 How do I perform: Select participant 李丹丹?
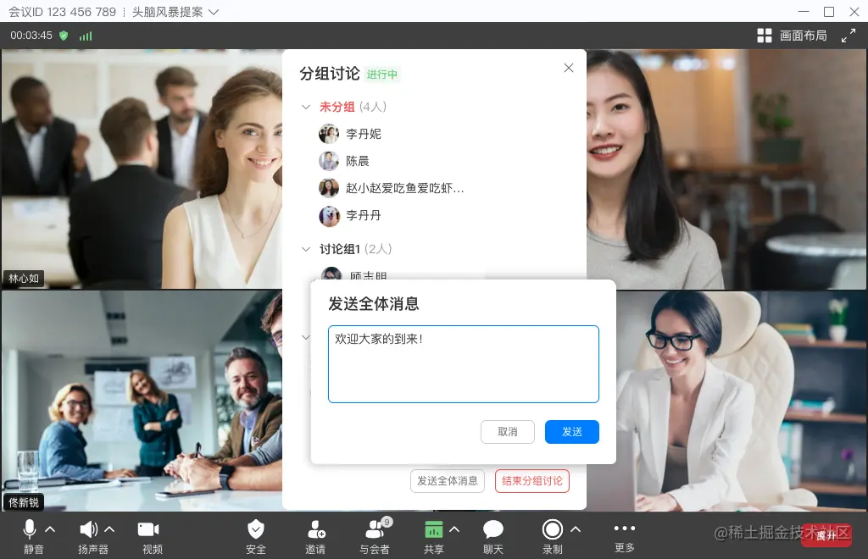(364, 215)
